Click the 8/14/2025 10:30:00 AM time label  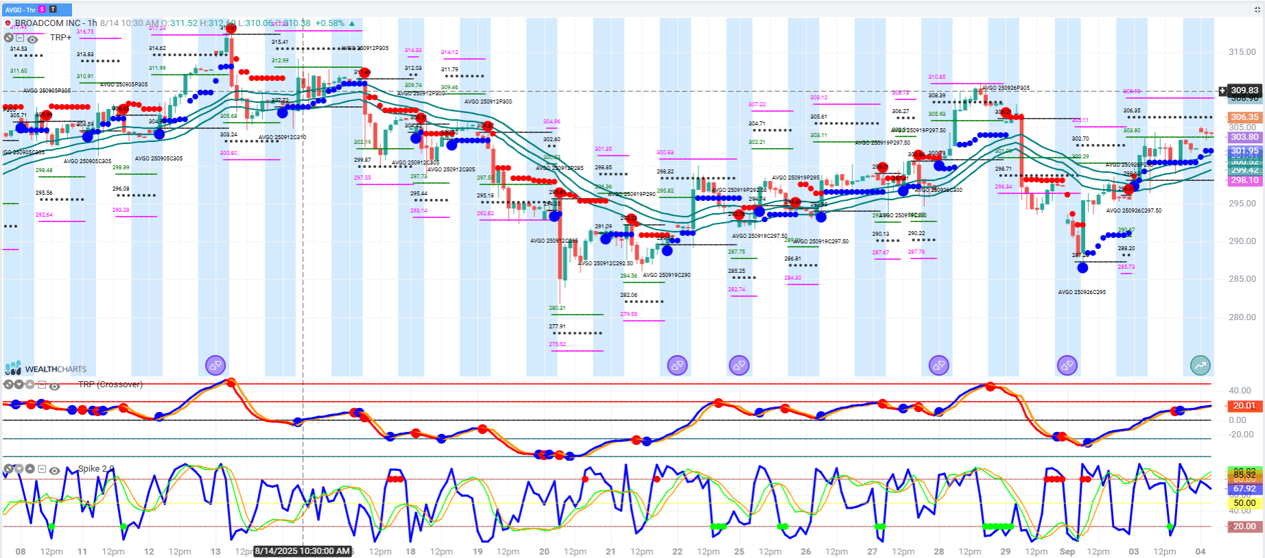(x=303, y=551)
